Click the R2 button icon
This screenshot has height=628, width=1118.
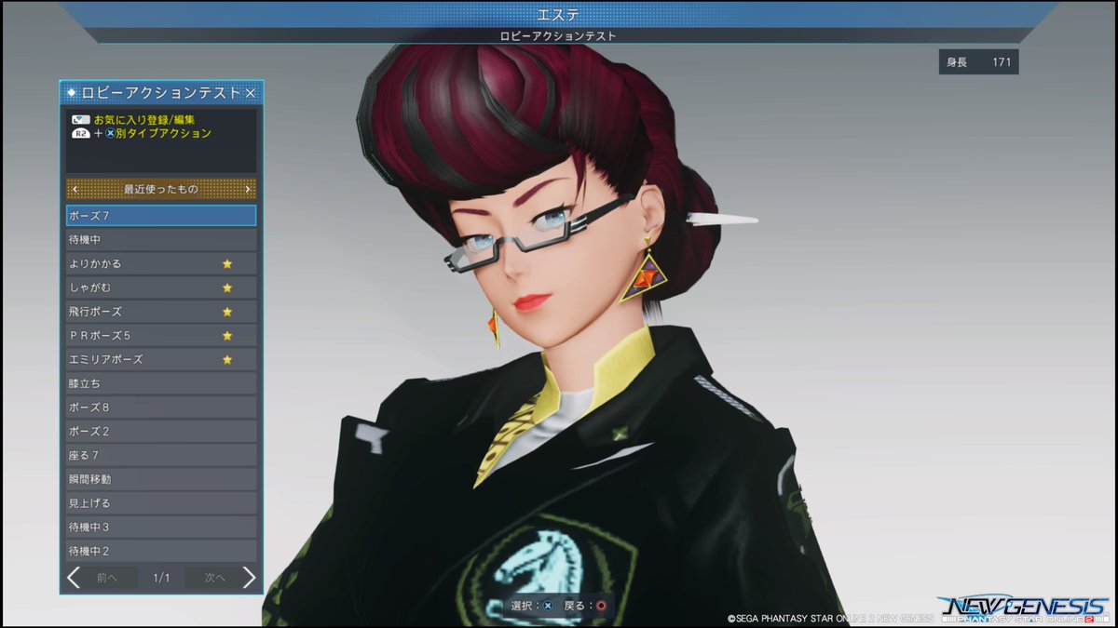click(80, 134)
